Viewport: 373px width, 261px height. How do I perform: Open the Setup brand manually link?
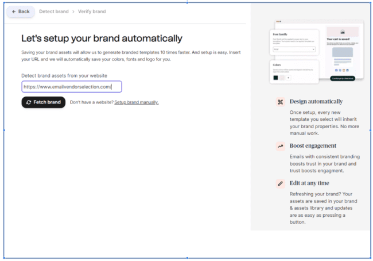click(136, 102)
